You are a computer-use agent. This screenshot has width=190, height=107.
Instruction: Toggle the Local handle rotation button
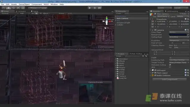point(42,8)
